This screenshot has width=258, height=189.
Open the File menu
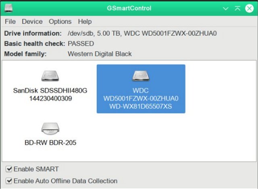point(10,21)
